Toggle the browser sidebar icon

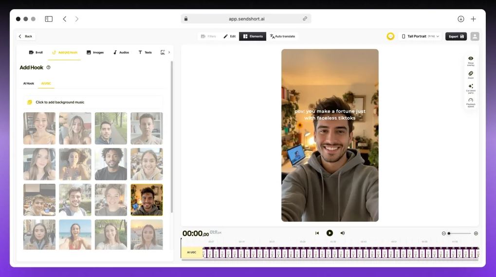coord(49,19)
